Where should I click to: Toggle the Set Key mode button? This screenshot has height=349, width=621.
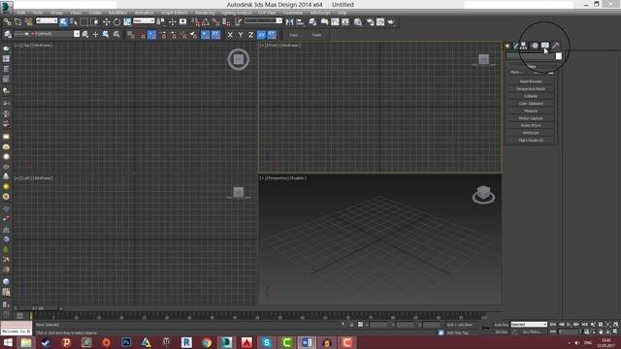click(x=502, y=332)
